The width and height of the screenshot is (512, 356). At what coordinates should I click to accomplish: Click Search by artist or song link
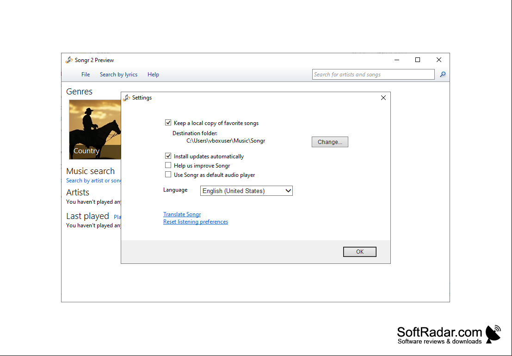point(93,181)
